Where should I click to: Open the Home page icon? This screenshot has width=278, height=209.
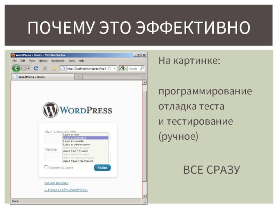[54, 68]
